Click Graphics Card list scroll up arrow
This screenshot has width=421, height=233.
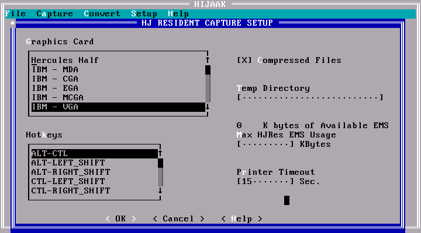(208, 60)
